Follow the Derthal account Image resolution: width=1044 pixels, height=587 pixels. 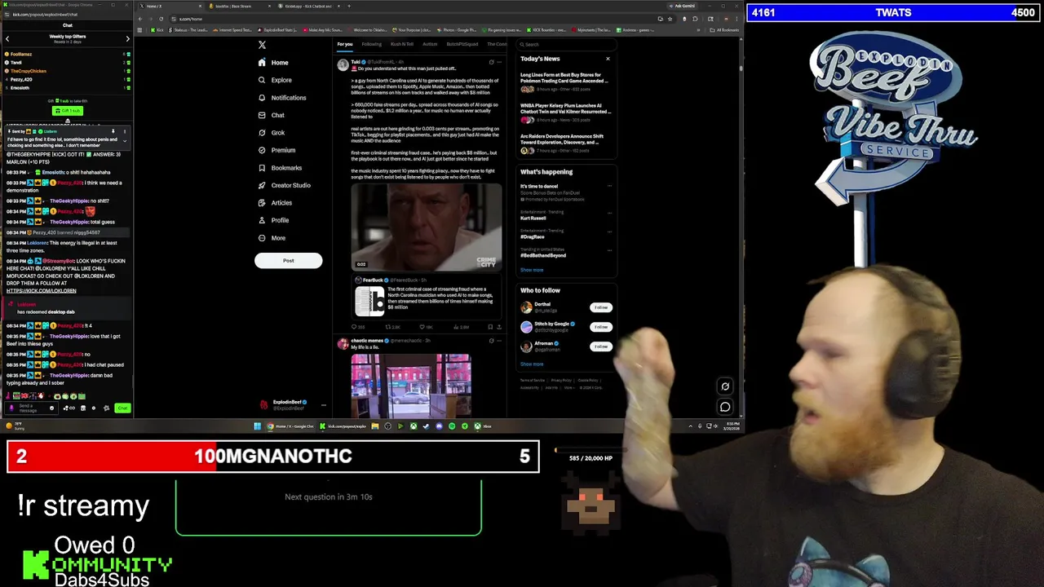(x=601, y=307)
